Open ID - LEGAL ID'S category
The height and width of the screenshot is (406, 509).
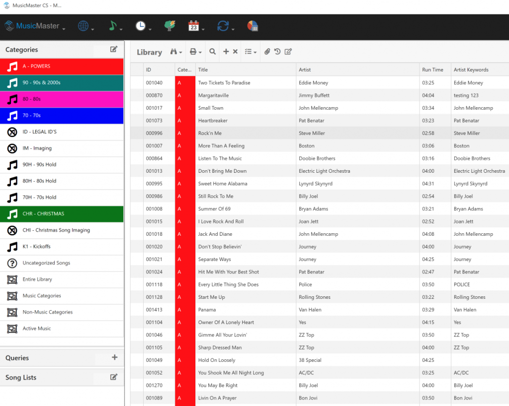[62, 132]
